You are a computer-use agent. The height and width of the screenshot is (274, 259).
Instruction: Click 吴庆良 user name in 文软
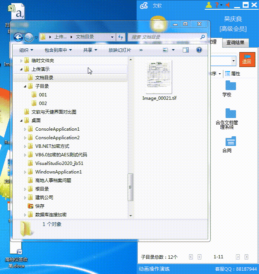point(233,19)
